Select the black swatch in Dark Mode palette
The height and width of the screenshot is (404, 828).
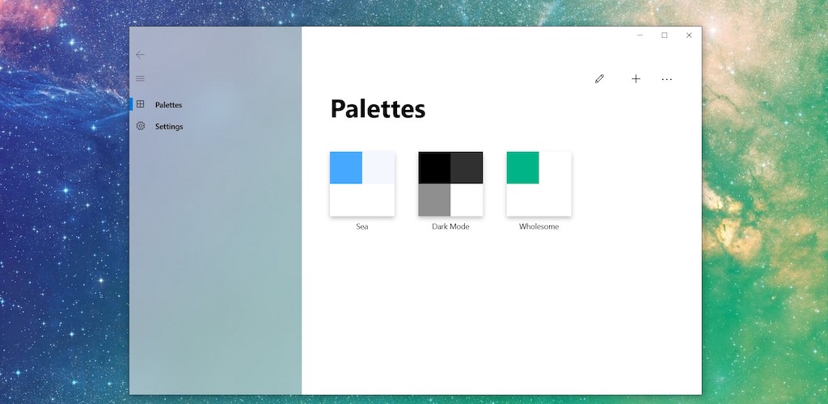coord(434,168)
